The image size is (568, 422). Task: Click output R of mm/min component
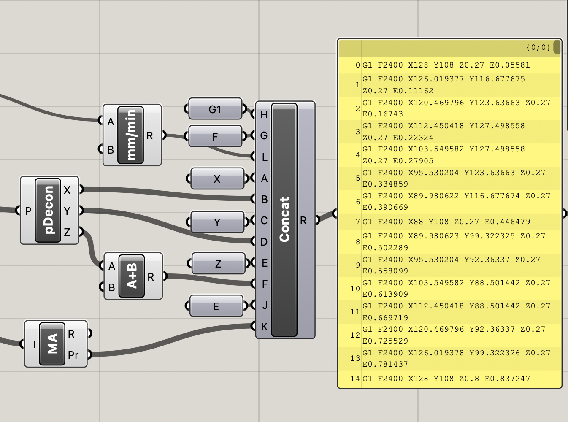150,135
